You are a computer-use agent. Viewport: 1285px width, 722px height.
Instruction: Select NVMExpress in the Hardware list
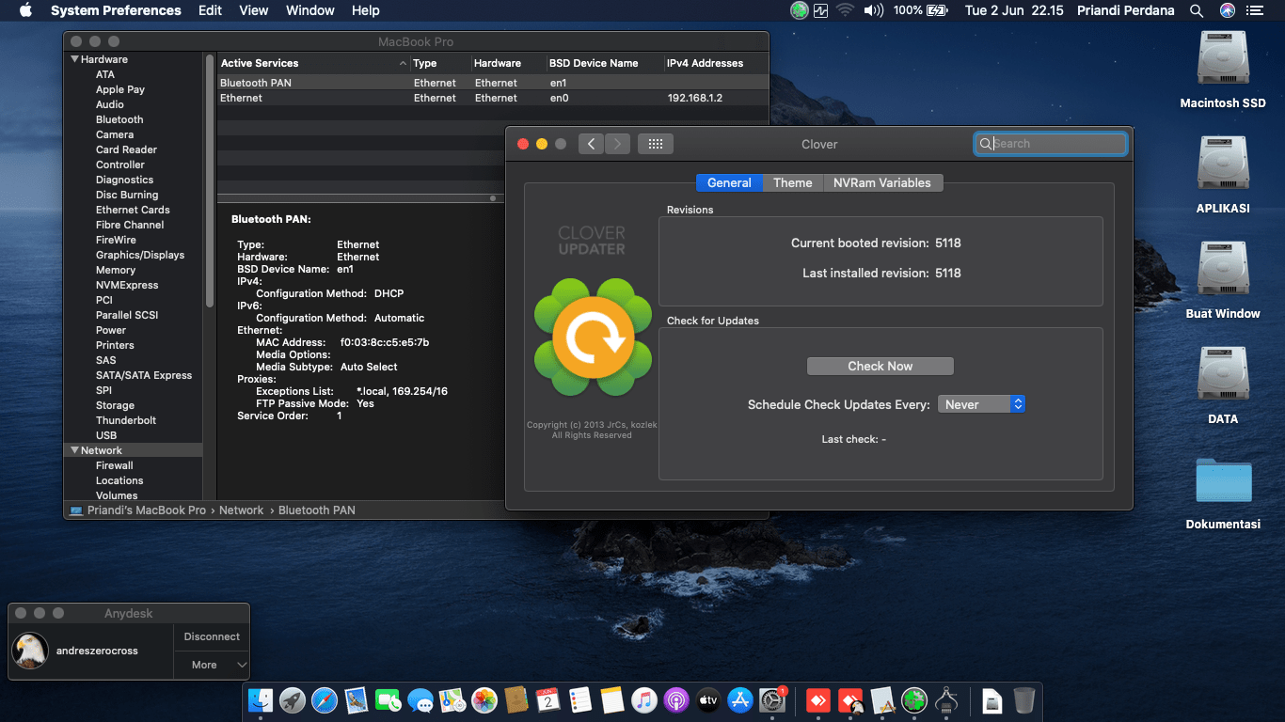127,285
